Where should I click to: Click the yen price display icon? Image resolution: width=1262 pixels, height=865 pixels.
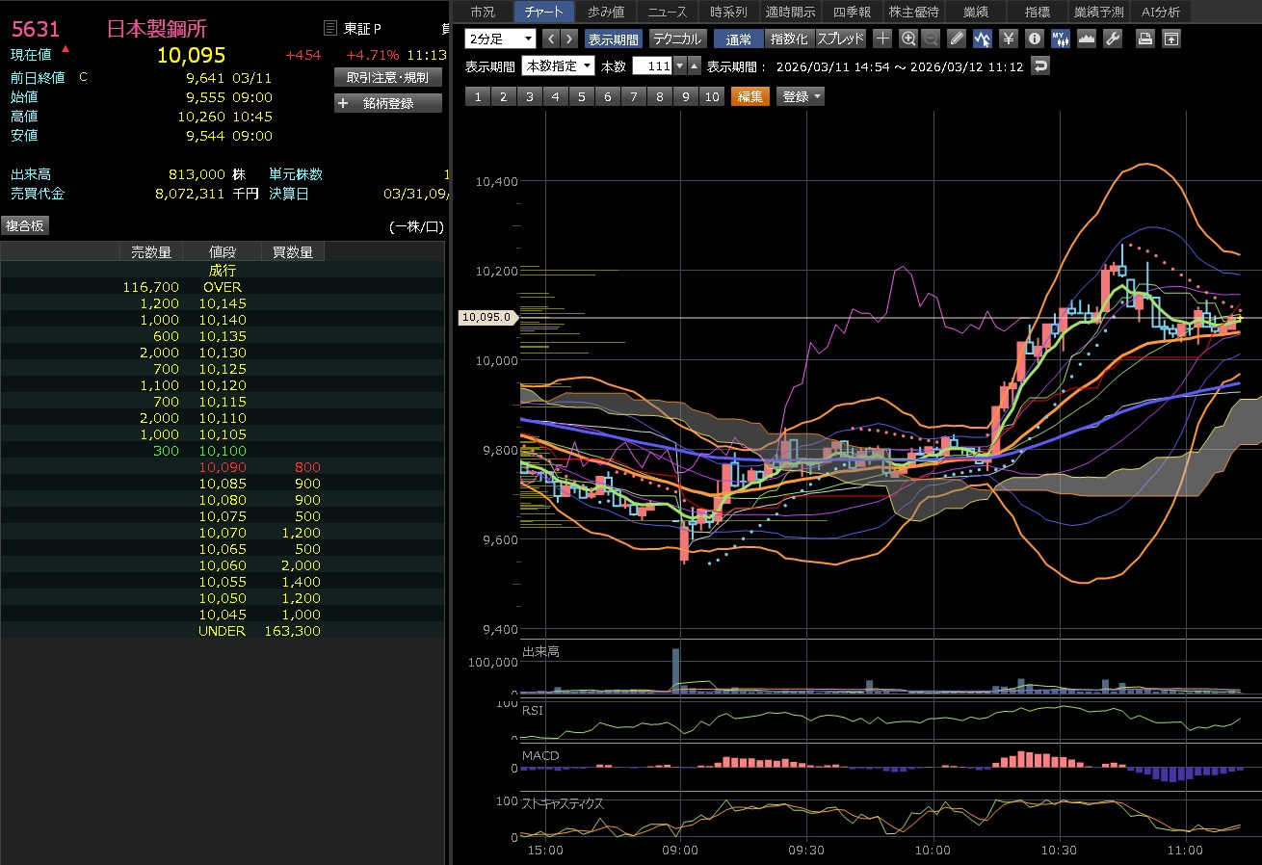click(1008, 39)
